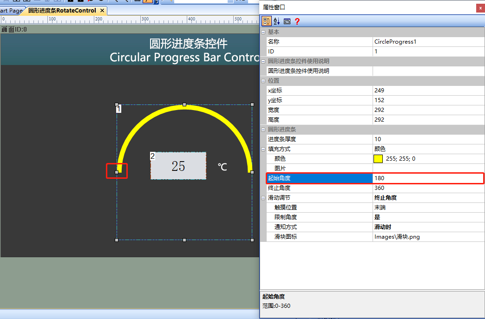Screen dimensions: 485x319
Task: Select the yellow arc progress bar on canvas
Action: (184, 106)
